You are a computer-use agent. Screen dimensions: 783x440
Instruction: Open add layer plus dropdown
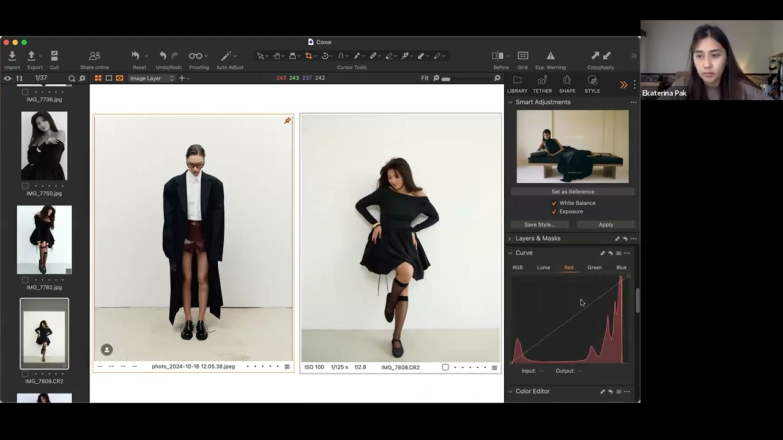pyautogui.click(x=184, y=78)
